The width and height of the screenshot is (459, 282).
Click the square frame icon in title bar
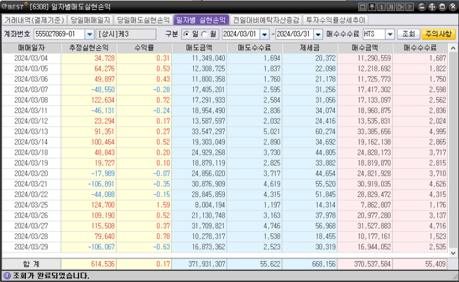tap(363, 7)
